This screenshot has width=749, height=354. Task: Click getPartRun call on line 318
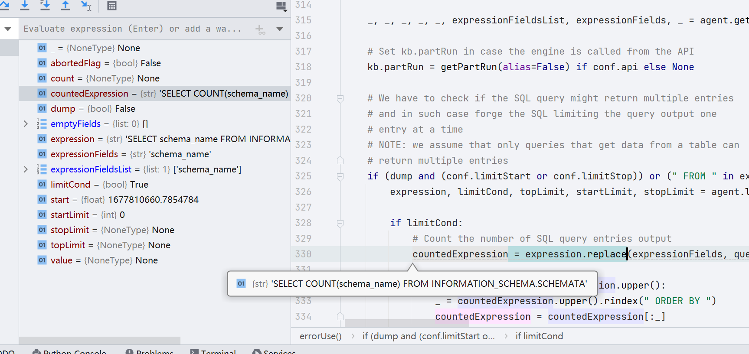click(469, 67)
